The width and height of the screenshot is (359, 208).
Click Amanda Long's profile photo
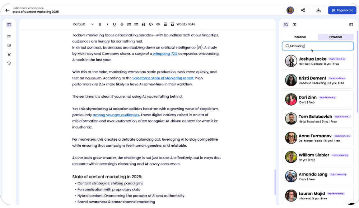291,176
